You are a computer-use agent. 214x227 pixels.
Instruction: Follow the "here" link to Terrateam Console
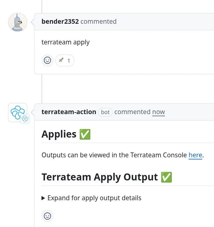point(195,155)
